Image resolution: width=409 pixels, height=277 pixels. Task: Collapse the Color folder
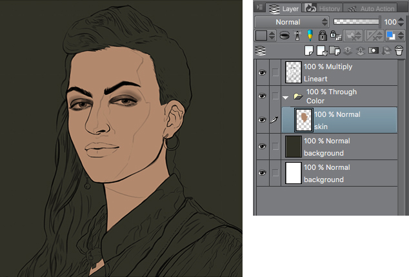pos(285,97)
